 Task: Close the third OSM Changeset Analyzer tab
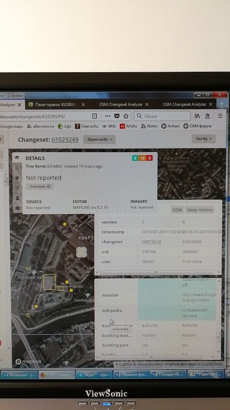[x=147, y=104]
